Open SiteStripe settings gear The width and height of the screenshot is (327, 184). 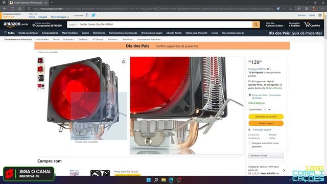pyautogui.click(x=320, y=15)
